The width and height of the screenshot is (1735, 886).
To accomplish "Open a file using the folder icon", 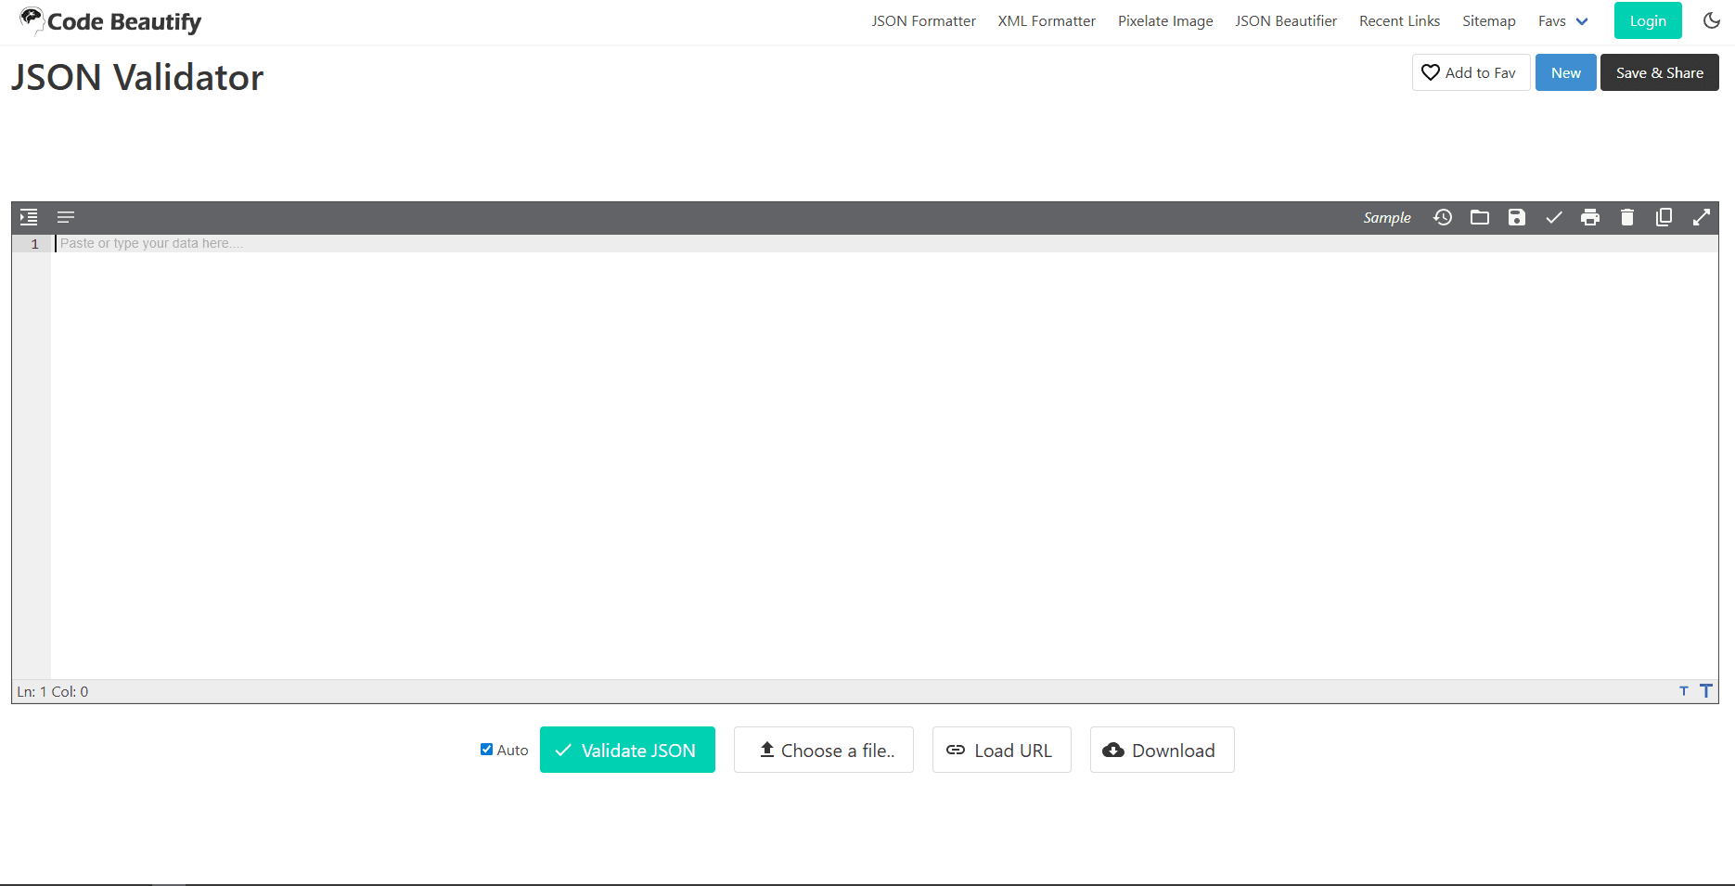I will (1480, 217).
